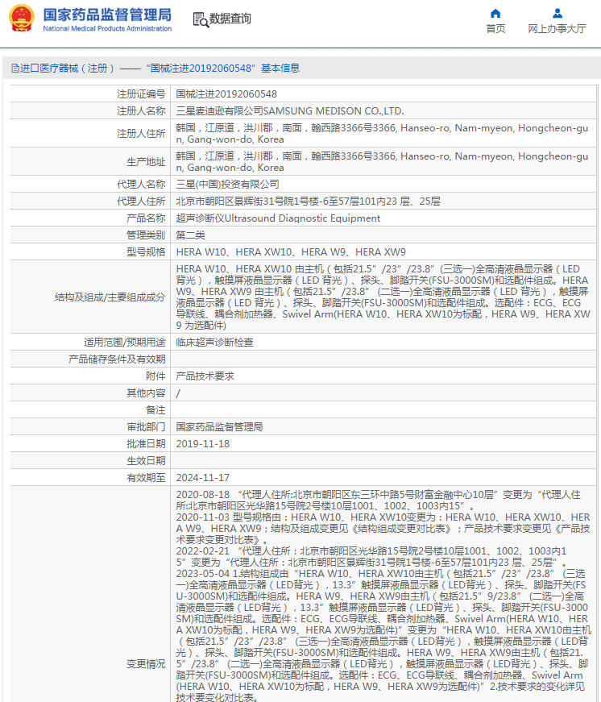601x702 pixels.
Task: Open the 网上办事大厅 text link
Action: (x=557, y=29)
